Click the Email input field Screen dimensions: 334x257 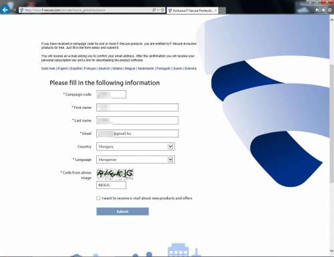(138, 134)
